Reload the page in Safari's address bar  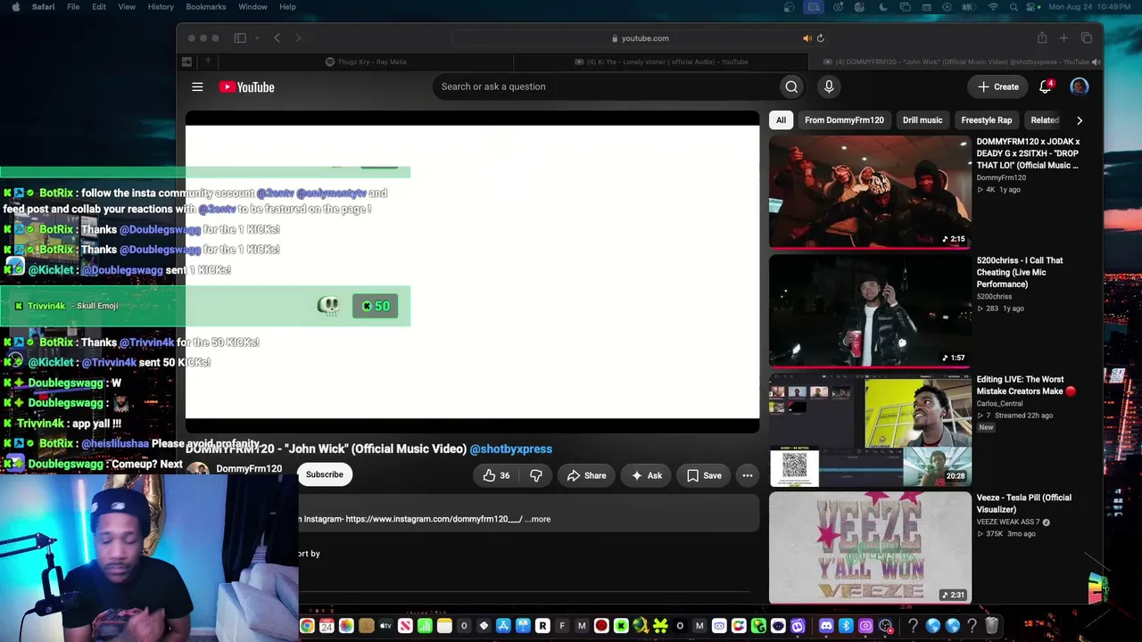[820, 38]
